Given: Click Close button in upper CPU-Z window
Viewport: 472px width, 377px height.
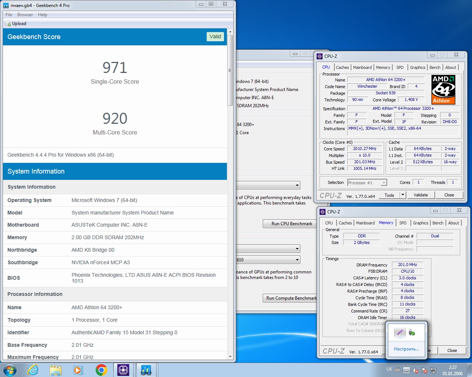Looking at the screenshot, I should coord(449,195).
